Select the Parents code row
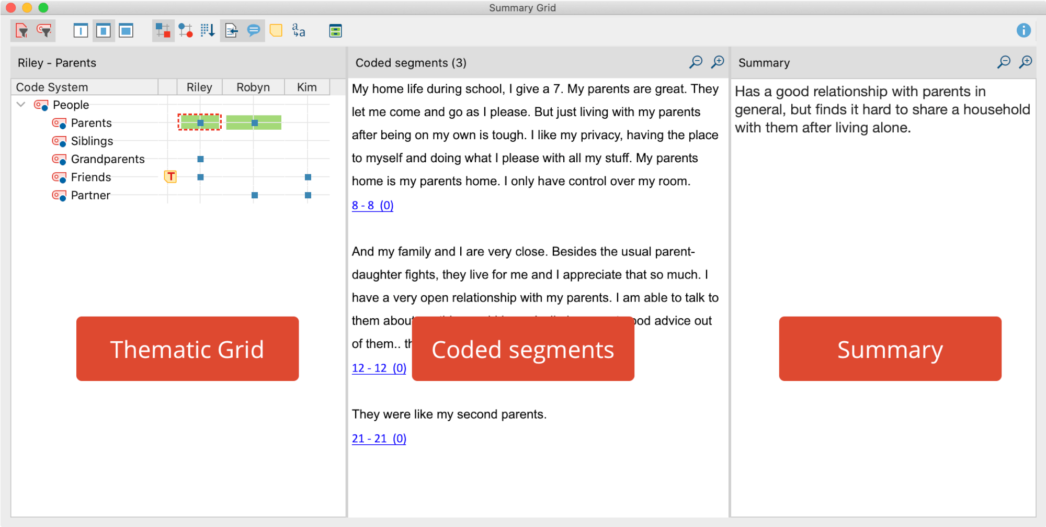The image size is (1046, 527). tap(91, 123)
